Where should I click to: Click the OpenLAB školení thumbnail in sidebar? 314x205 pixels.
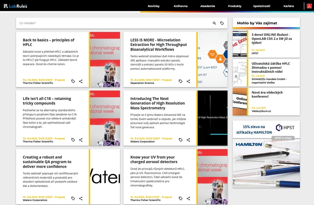click(x=240, y=44)
